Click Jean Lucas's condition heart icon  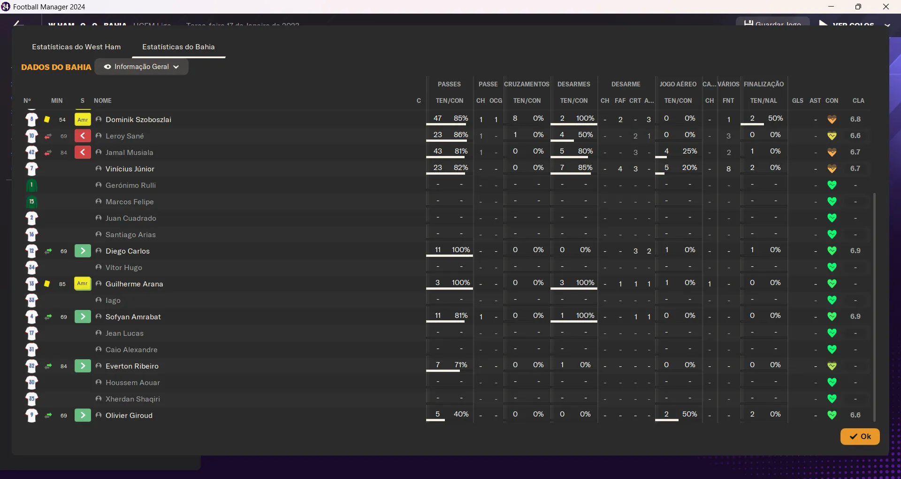[832, 333]
